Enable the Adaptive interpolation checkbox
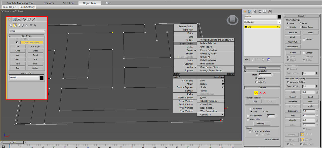 [x=257, y=82]
